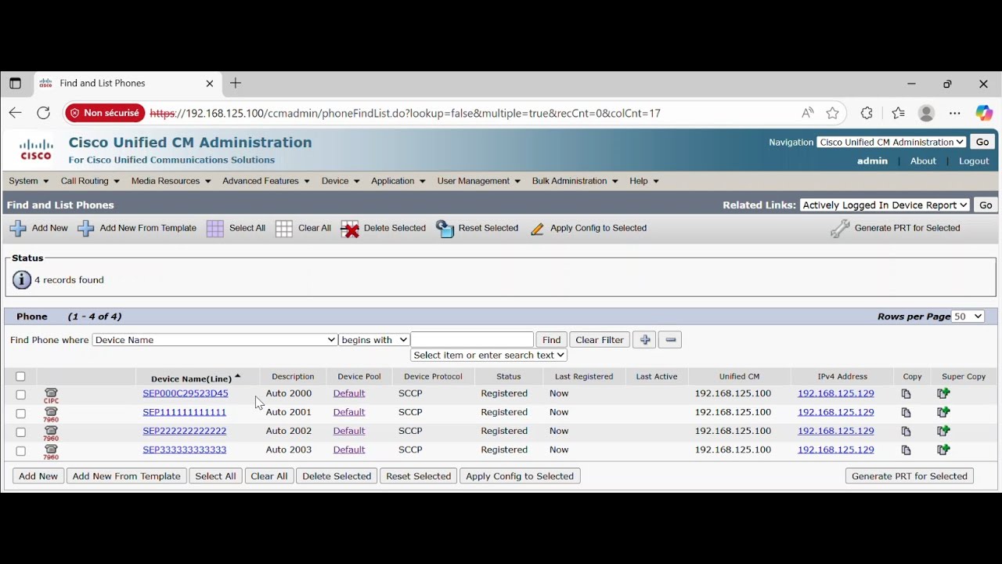This screenshot has width=1002, height=564.
Task: Click the CIPC phone icon for SEP000C29523D45
Action: click(51, 394)
